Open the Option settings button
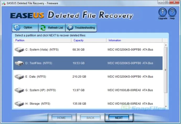181x124 pixels. [25, 28]
